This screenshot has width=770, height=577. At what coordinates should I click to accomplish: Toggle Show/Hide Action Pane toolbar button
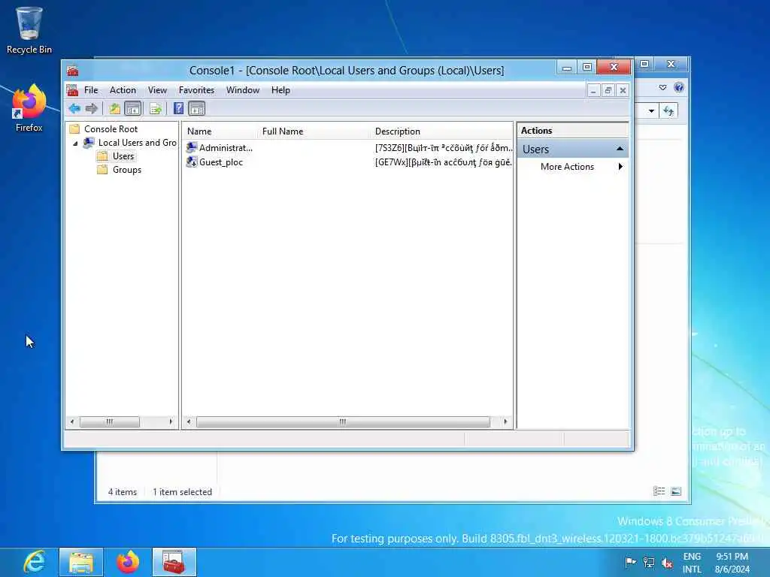196,108
